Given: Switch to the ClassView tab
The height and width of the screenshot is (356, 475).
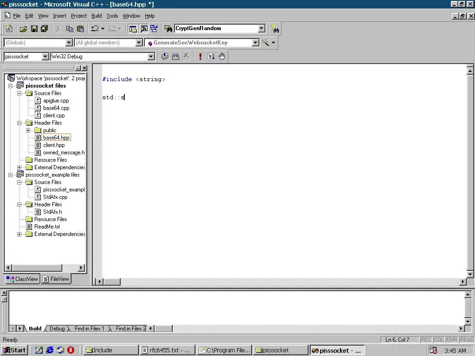Looking at the screenshot, I should click(22, 279).
